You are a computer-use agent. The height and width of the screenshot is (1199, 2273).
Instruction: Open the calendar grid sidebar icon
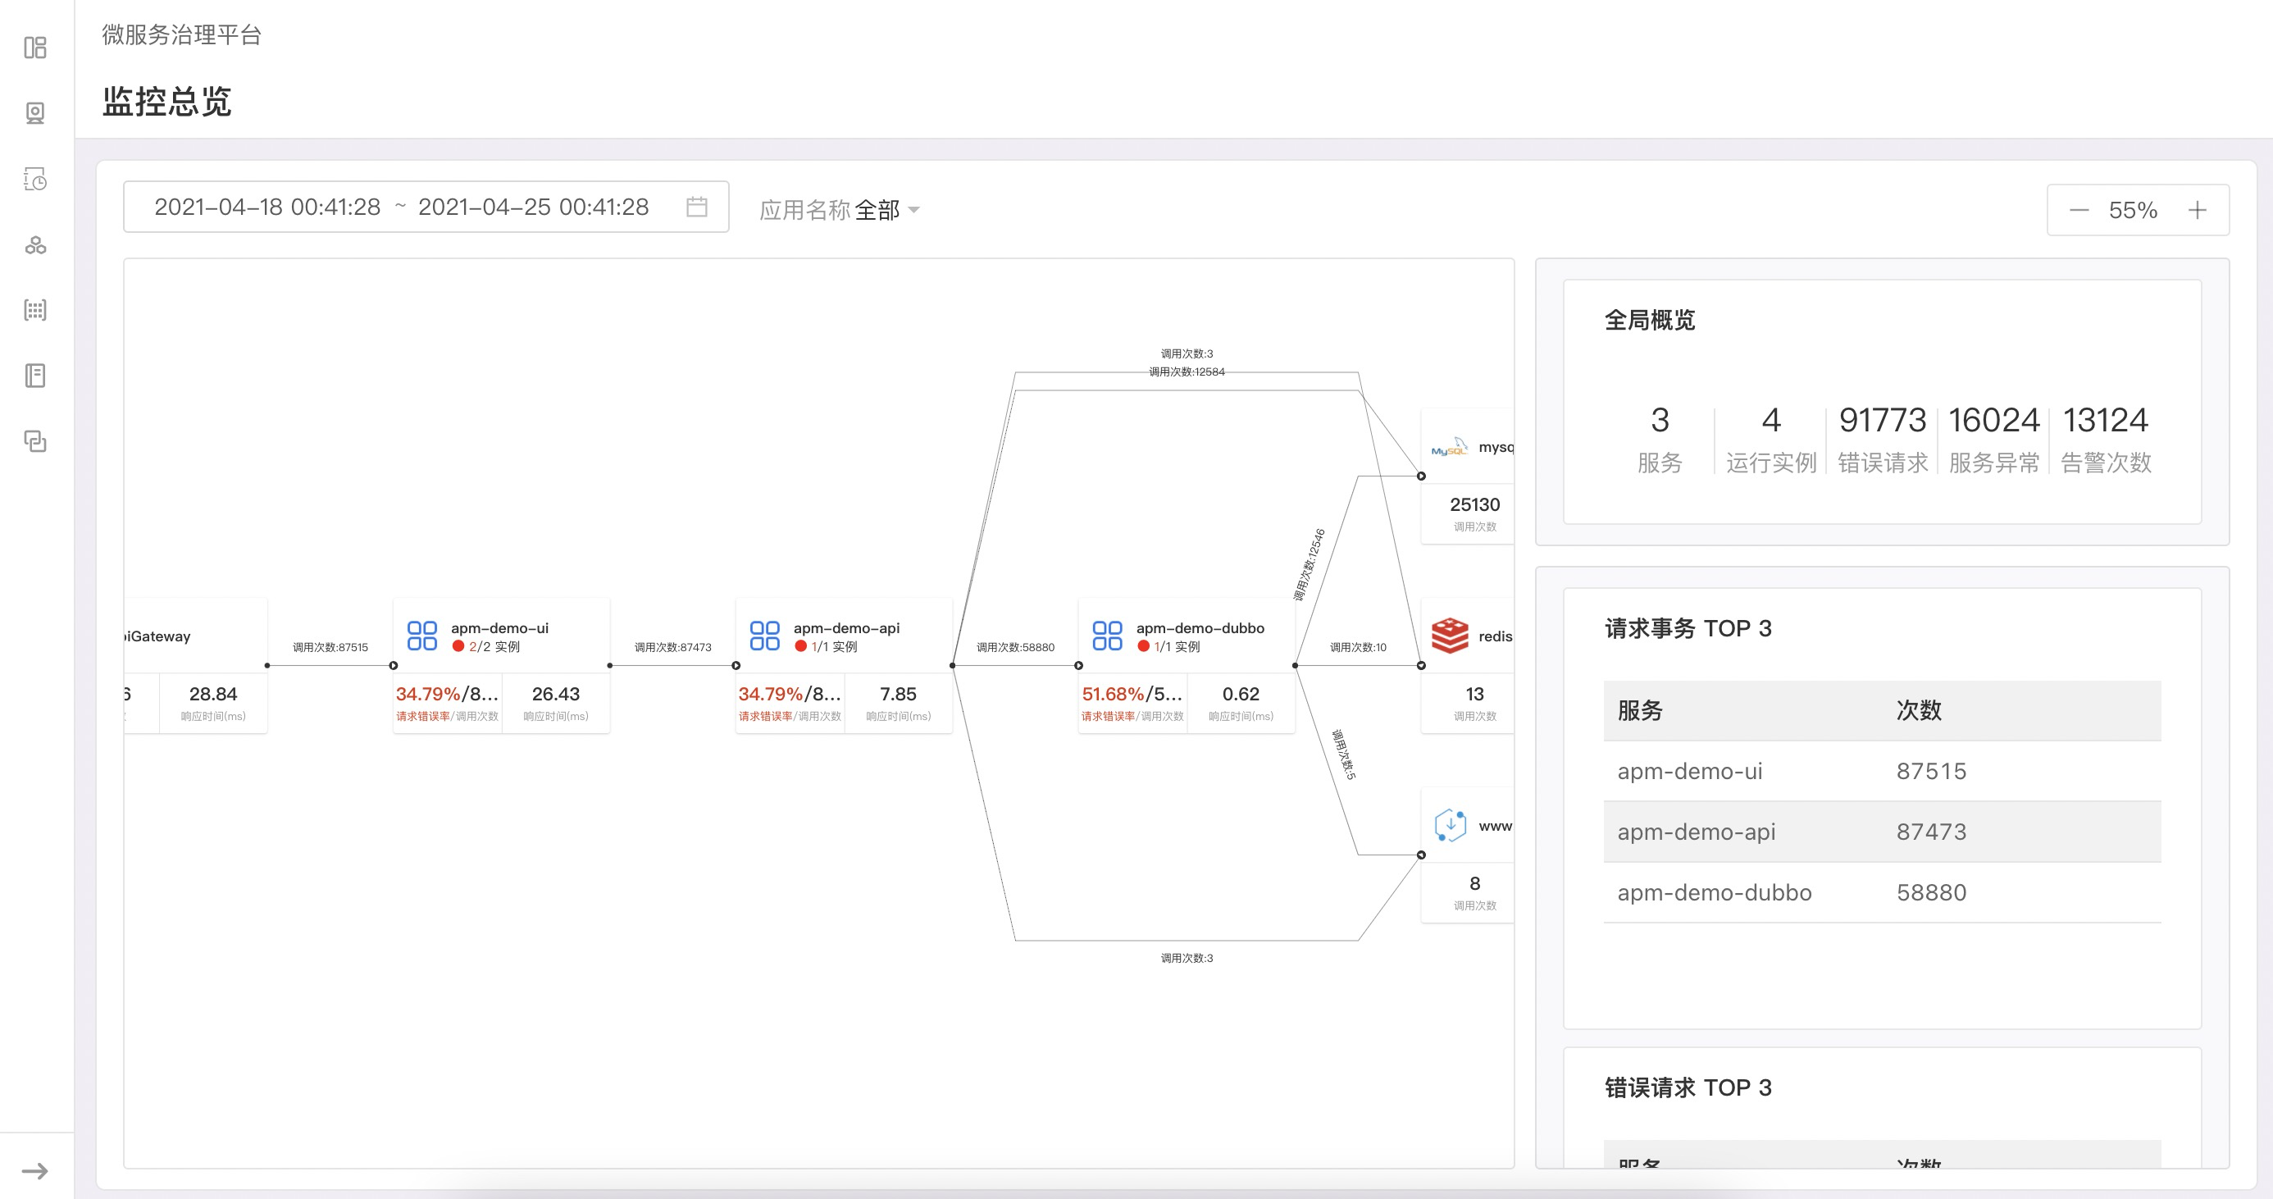pos(35,311)
